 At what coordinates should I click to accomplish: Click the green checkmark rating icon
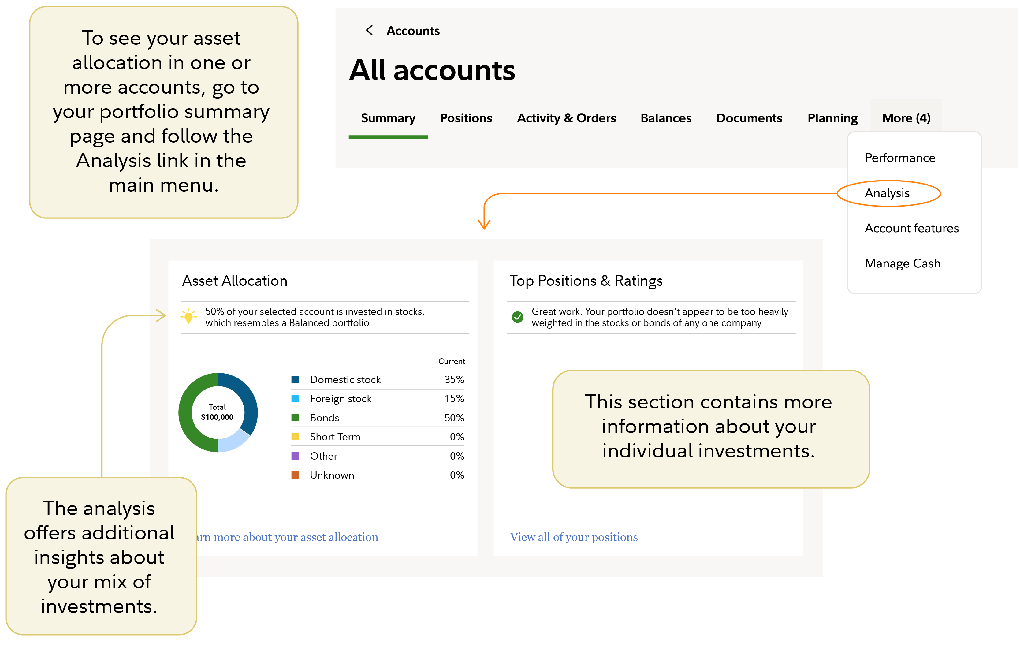517,317
